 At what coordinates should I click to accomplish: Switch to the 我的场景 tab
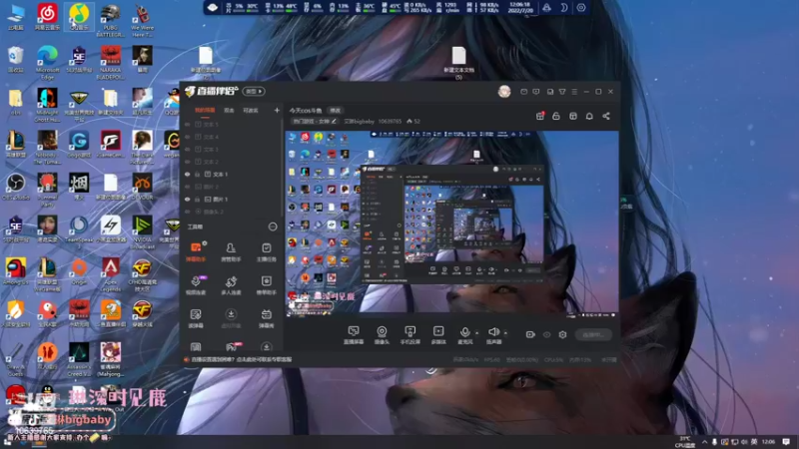click(205, 110)
